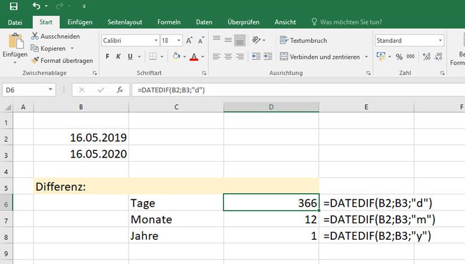Open the font size 18 dropdown

[x=179, y=40]
